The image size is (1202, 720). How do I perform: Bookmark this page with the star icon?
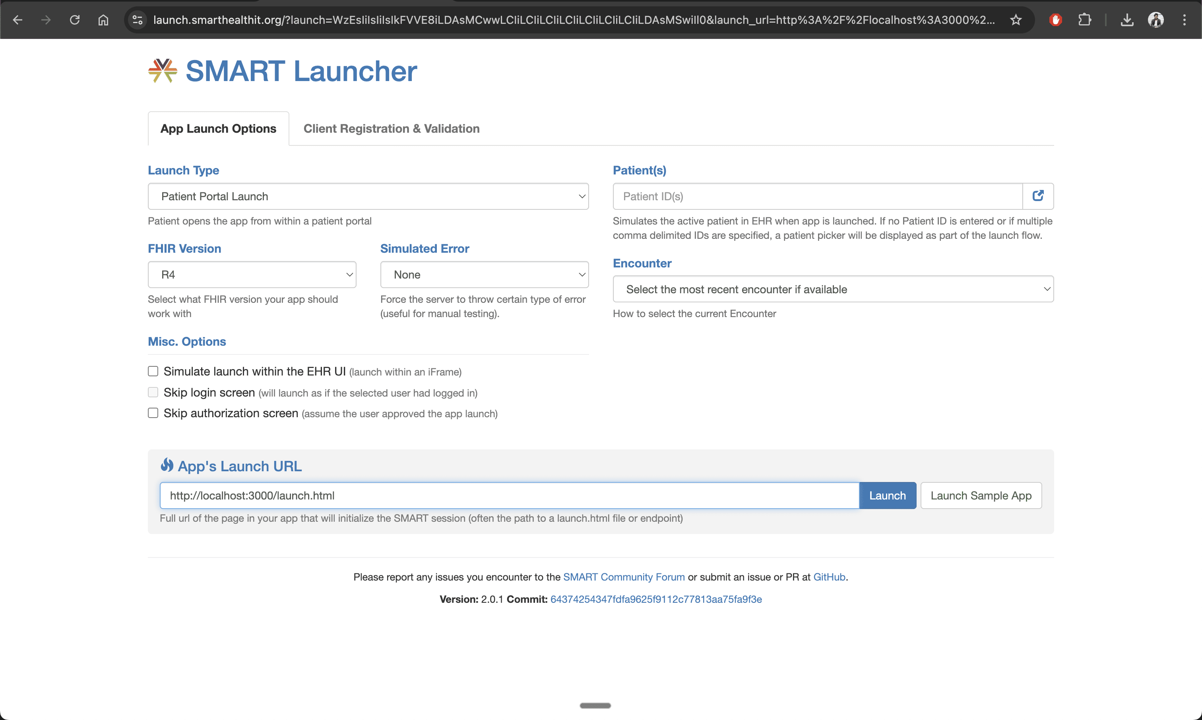pyautogui.click(x=1016, y=20)
